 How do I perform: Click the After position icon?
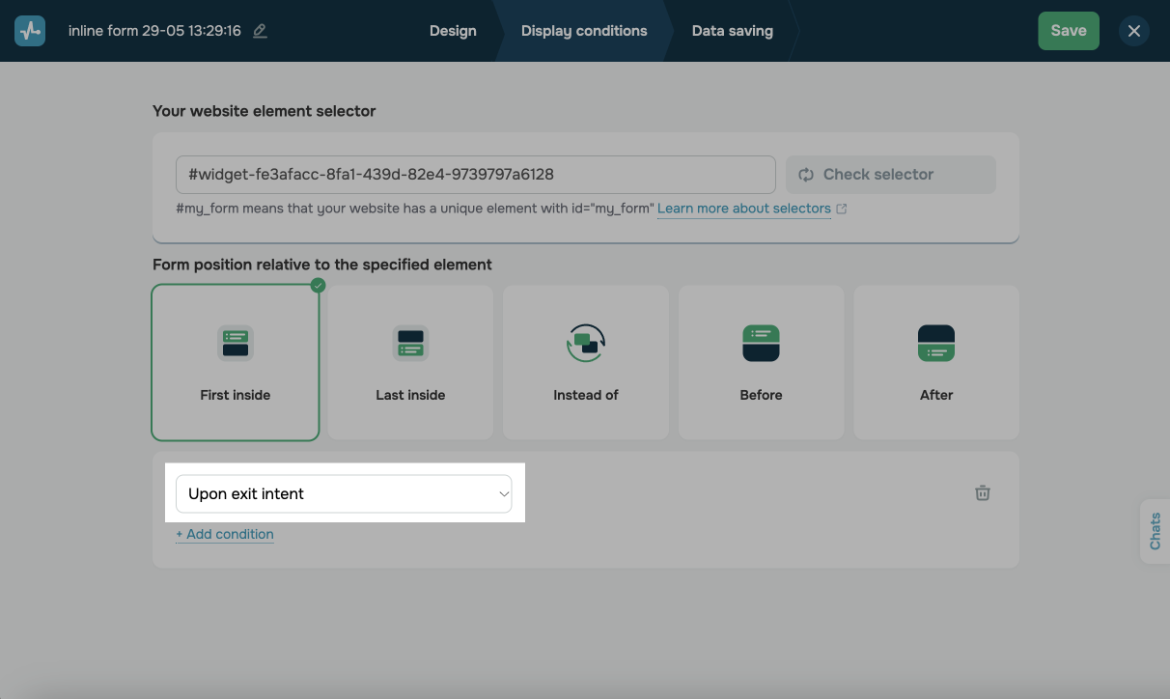click(x=935, y=343)
